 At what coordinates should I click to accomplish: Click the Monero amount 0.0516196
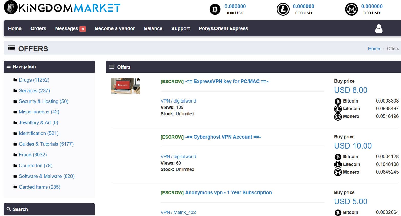click(x=387, y=116)
